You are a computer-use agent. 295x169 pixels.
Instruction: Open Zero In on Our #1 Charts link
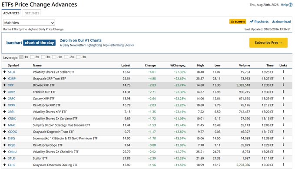(80, 40)
